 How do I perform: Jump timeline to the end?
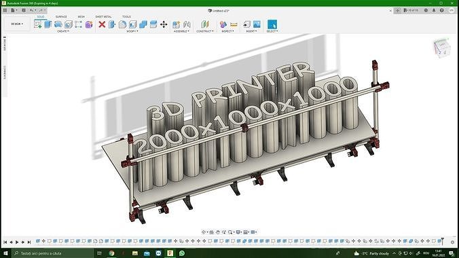pyautogui.click(x=29, y=242)
